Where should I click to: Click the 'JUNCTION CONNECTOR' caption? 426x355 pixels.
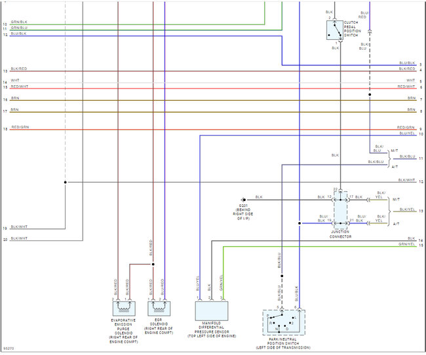coord(340,234)
